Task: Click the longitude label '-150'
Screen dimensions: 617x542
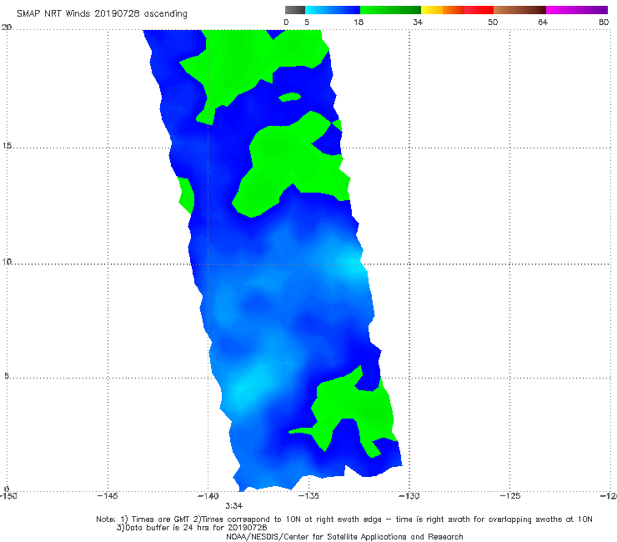Action: coord(8,496)
